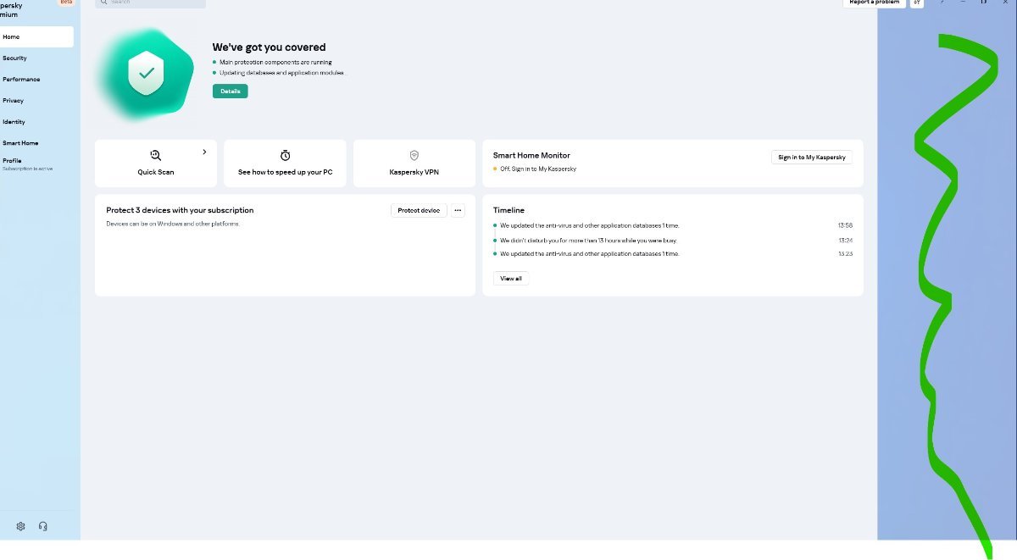The image size is (1017, 560).
Task: Click the 'We've got you covered' headline
Action: point(269,47)
